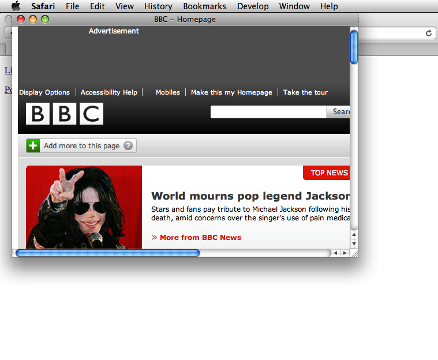The image size is (438, 360).
Task: Open Accessibility Help link
Action: pos(109,92)
